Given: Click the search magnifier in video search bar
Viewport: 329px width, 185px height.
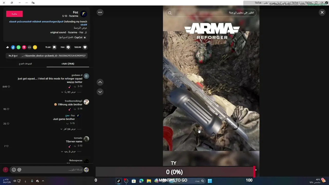Looking at the screenshot, I should 170,13.
